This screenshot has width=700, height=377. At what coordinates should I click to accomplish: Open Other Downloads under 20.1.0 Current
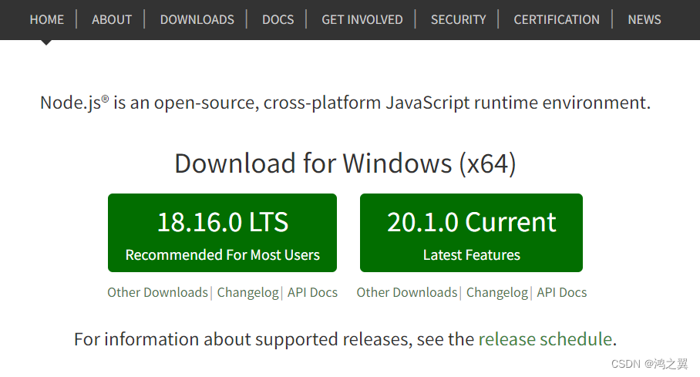(407, 292)
